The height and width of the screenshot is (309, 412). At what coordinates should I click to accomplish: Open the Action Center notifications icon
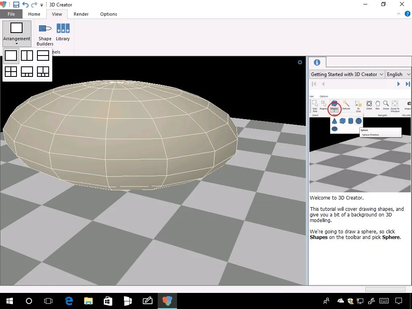[x=399, y=301]
